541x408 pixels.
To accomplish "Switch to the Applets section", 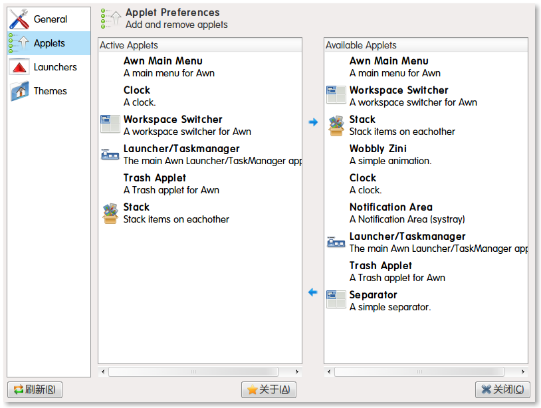I will (x=49, y=43).
